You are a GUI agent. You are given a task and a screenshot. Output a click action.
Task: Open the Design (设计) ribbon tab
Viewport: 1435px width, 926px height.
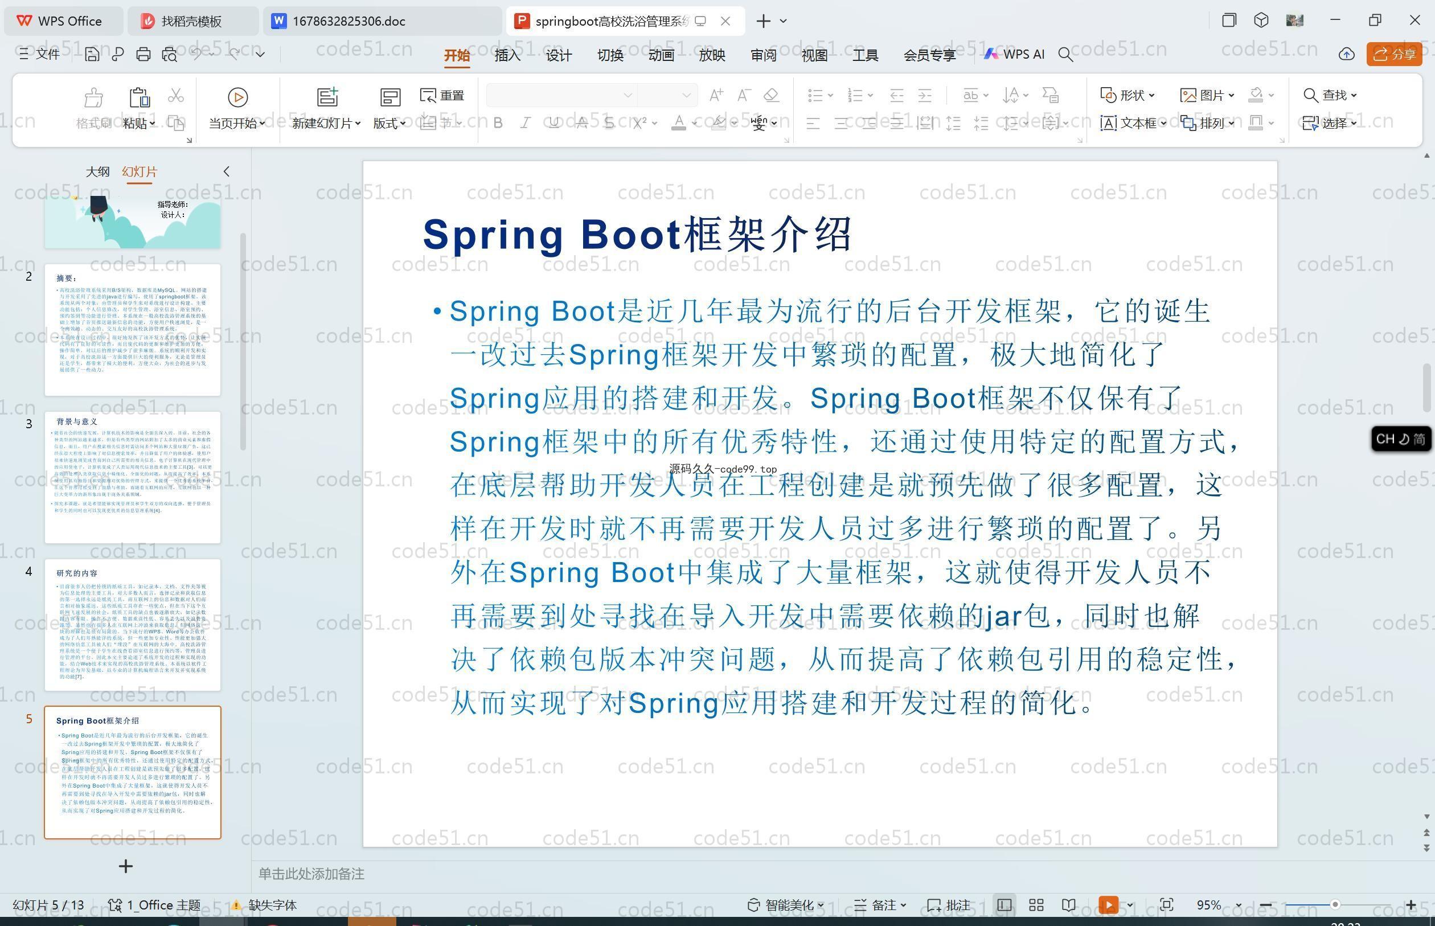[x=559, y=55]
